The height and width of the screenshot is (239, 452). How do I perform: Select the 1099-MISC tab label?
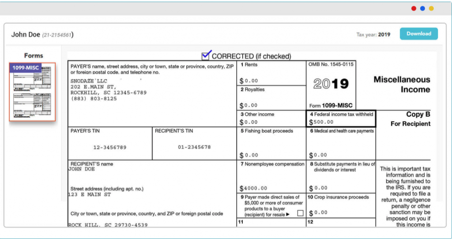(x=25, y=68)
